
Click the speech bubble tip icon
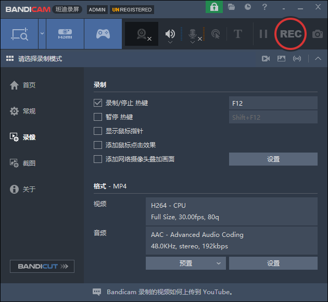click(97, 292)
